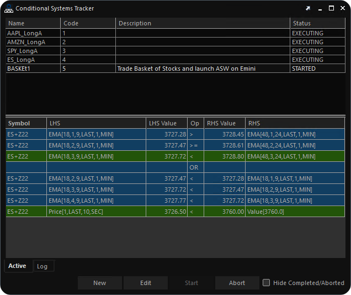Click ES+Z22 symbol in the Price condition row
The image size is (351, 295).
[26, 212]
